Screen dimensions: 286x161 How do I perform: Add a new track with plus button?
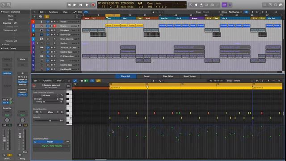34,17
